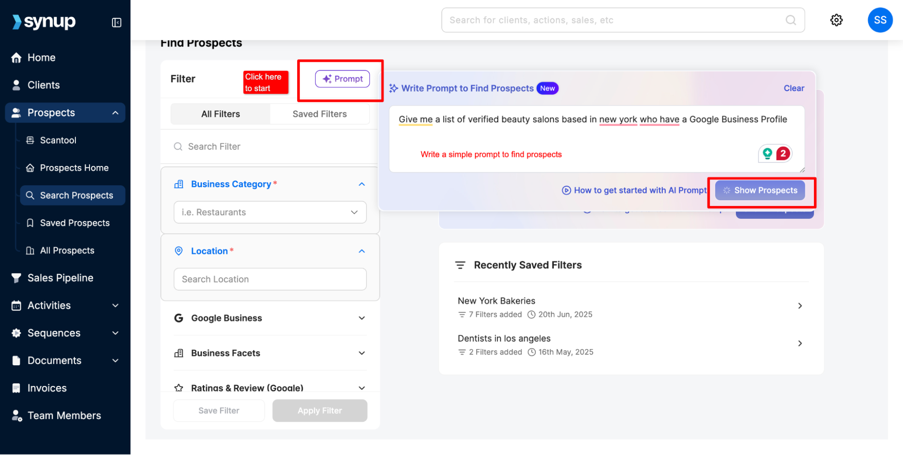The image size is (903, 455).
Task: Open the Grammarly suggestions badge
Action: click(x=775, y=154)
